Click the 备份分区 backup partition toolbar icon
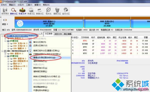Viewport: 150px width, 92px height. pos(66,11)
